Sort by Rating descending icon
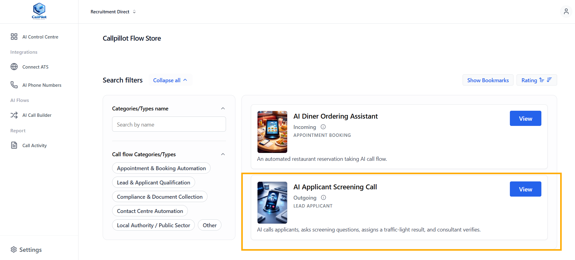575x260 pixels. pos(549,80)
